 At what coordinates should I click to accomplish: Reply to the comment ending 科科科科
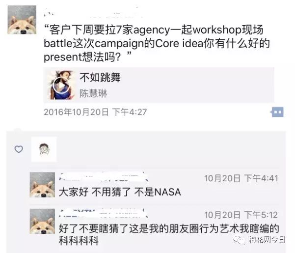click(x=169, y=234)
